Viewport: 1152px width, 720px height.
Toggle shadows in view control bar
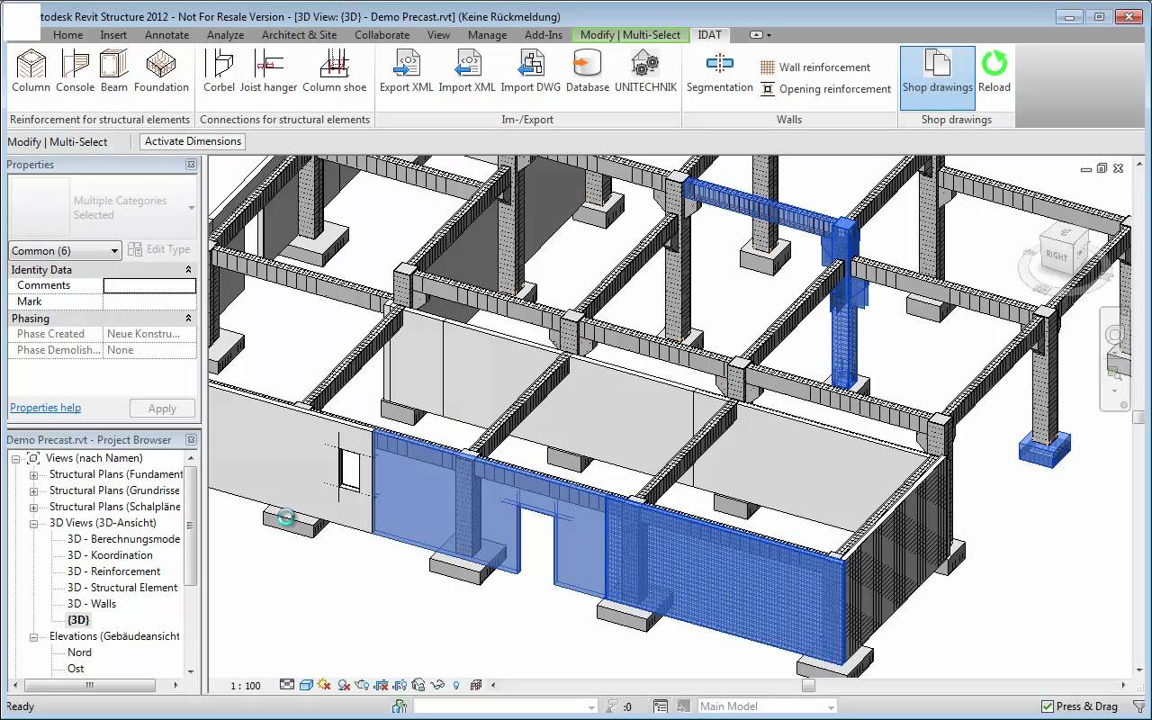[344, 685]
